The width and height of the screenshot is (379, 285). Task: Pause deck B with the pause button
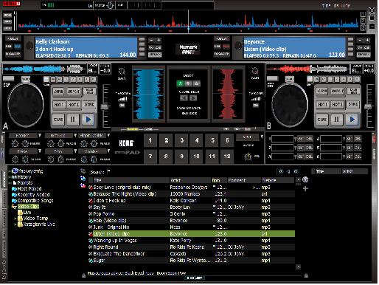(336, 120)
